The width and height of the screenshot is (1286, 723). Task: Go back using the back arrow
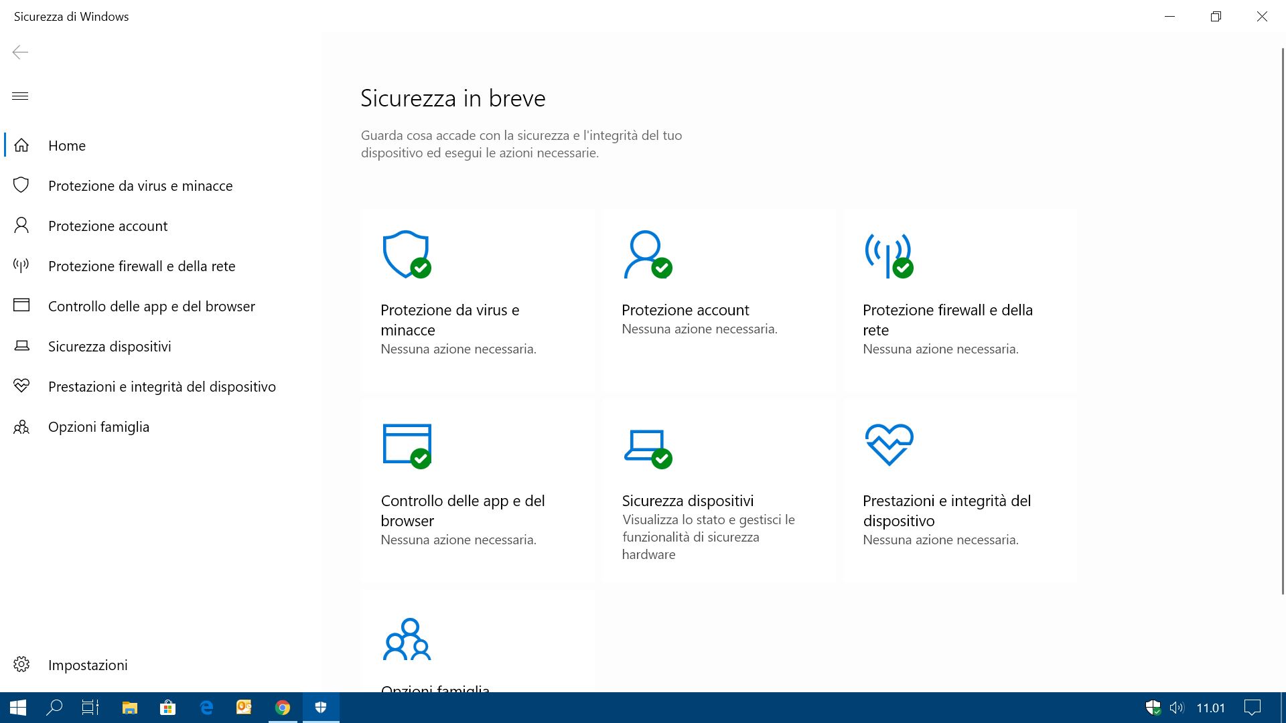tap(20, 52)
